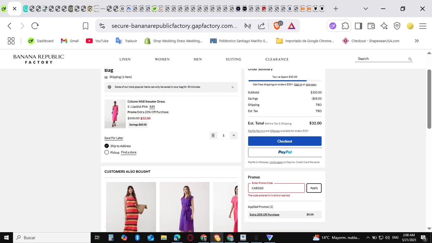Open the Gmail bookmark
This screenshot has height=243, width=432.
pyautogui.click(x=70, y=41)
